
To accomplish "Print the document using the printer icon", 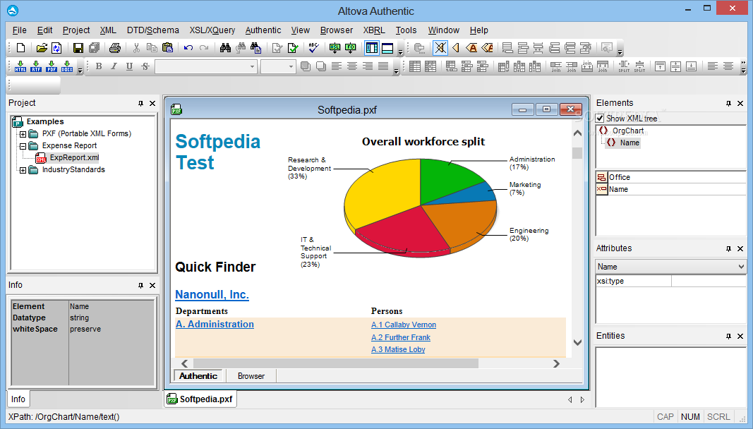I will point(115,47).
